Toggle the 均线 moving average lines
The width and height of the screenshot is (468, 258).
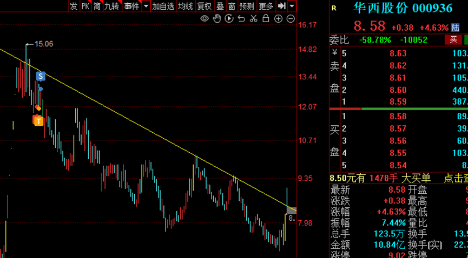click(185, 6)
